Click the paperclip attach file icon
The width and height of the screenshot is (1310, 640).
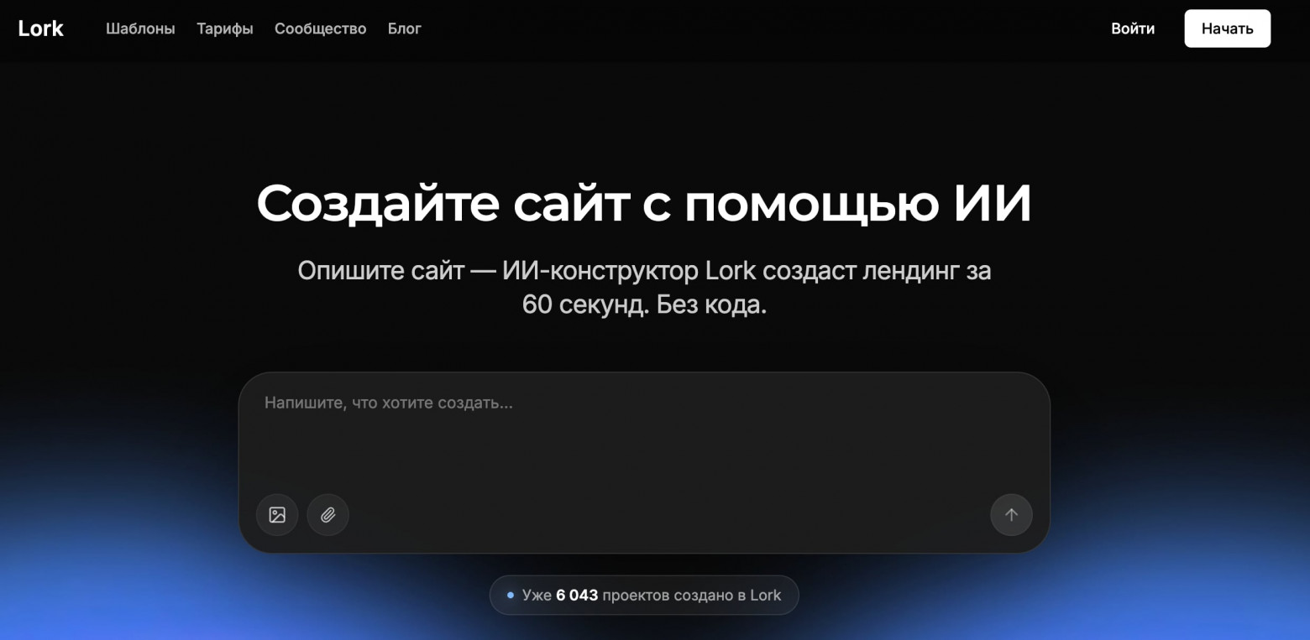pos(327,515)
